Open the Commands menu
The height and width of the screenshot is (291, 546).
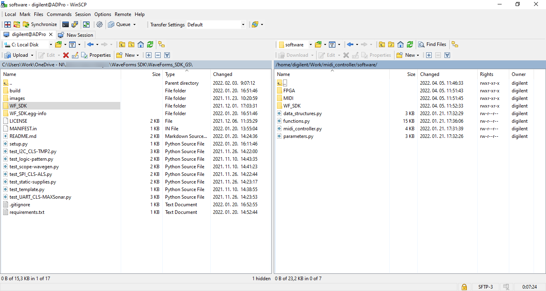[59, 14]
